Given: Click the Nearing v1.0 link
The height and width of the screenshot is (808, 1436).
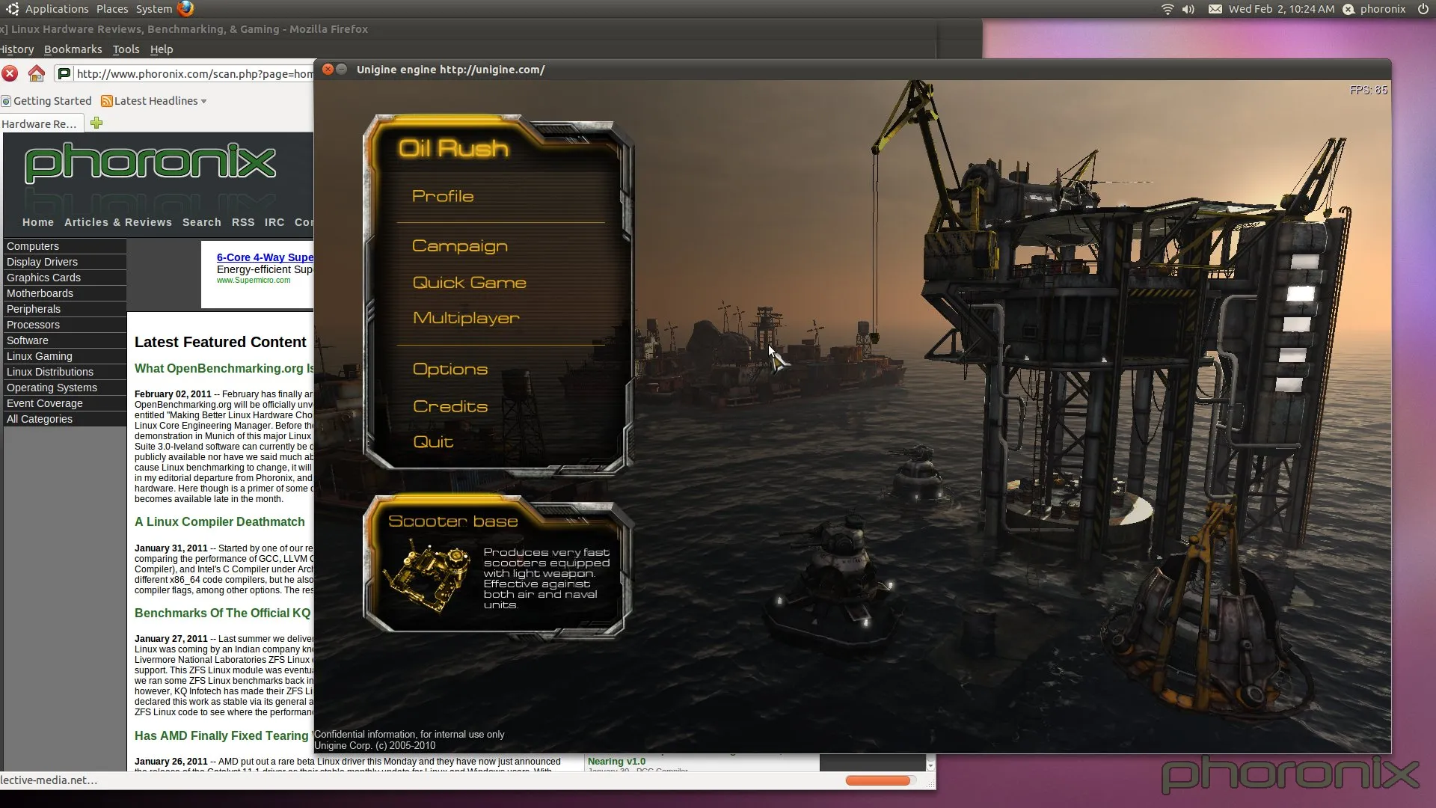Looking at the screenshot, I should (x=616, y=761).
